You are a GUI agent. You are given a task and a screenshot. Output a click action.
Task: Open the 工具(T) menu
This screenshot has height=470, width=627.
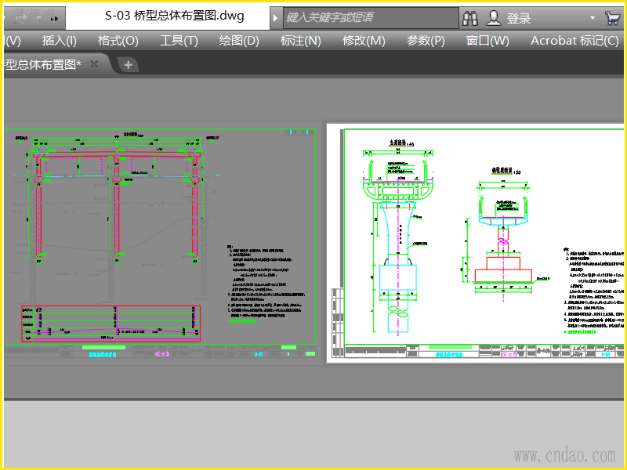point(179,41)
